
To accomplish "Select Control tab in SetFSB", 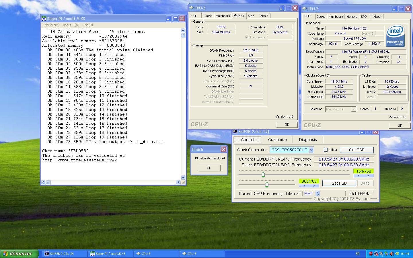I will (x=247, y=140).
